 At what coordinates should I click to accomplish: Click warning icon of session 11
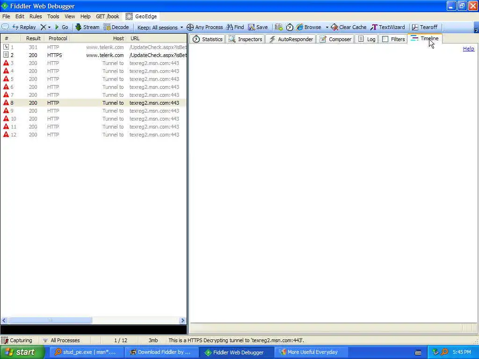6,127
